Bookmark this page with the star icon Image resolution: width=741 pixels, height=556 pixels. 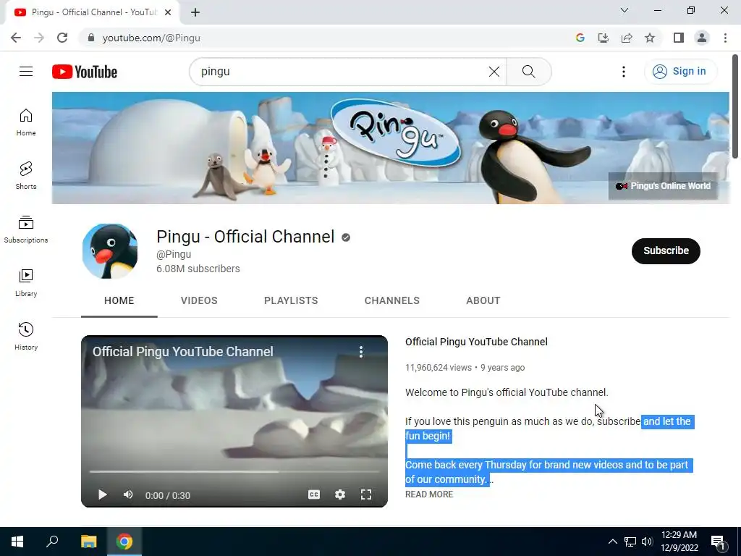pos(650,38)
